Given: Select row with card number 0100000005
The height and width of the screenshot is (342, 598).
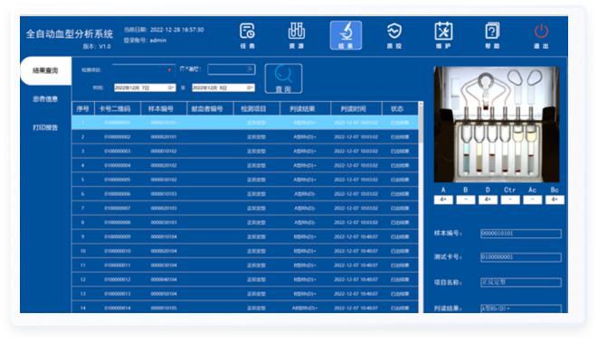Looking at the screenshot, I should coord(245,180).
